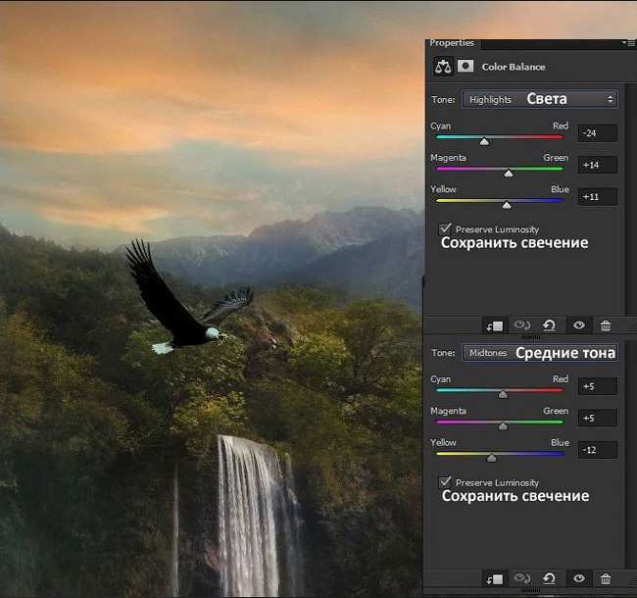The height and width of the screenshot is (598, 637).
Task: Click Midtones Cyan-Red value field showing +5
Action: pyautogui.click(x=598, y=386)
